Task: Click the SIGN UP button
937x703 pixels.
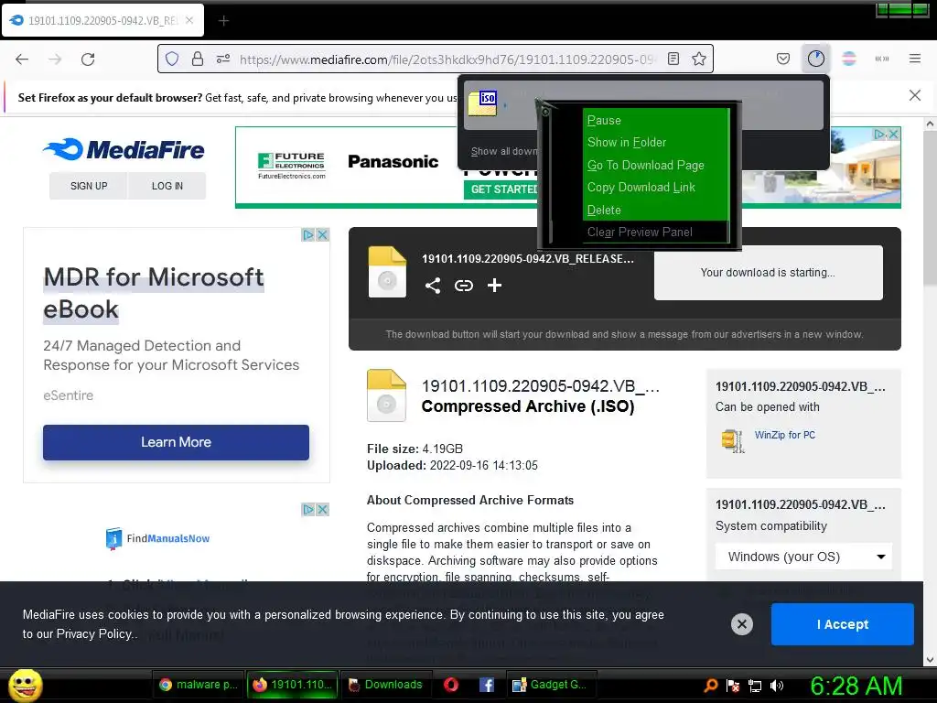Action: pos(89,186)
